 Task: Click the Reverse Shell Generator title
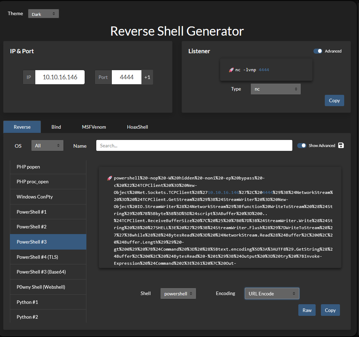pos(177,31)
